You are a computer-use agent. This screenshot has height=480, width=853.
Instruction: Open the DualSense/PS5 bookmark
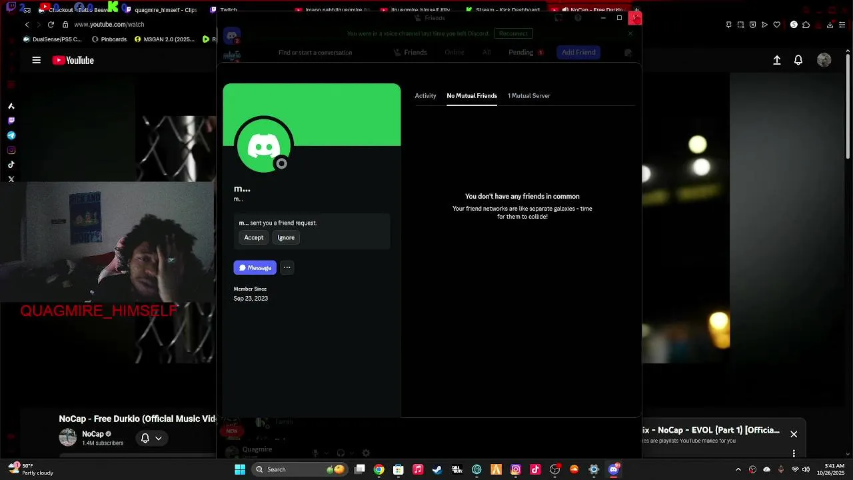[53, 39]
